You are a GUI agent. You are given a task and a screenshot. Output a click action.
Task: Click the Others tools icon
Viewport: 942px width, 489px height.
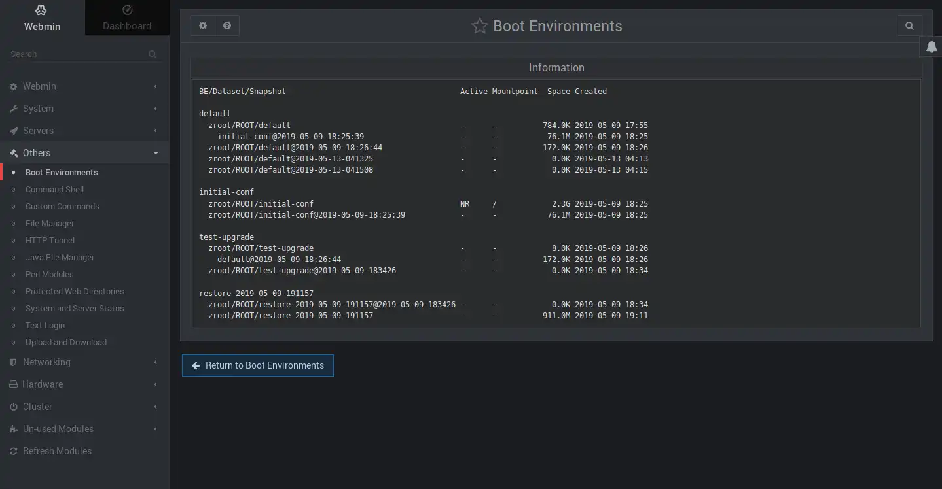pos(14,153)
